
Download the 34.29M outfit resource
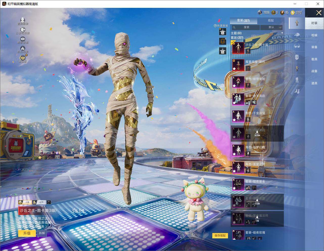click(257, 133)
